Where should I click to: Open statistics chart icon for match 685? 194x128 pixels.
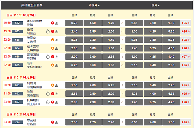[x=57, y=65]
